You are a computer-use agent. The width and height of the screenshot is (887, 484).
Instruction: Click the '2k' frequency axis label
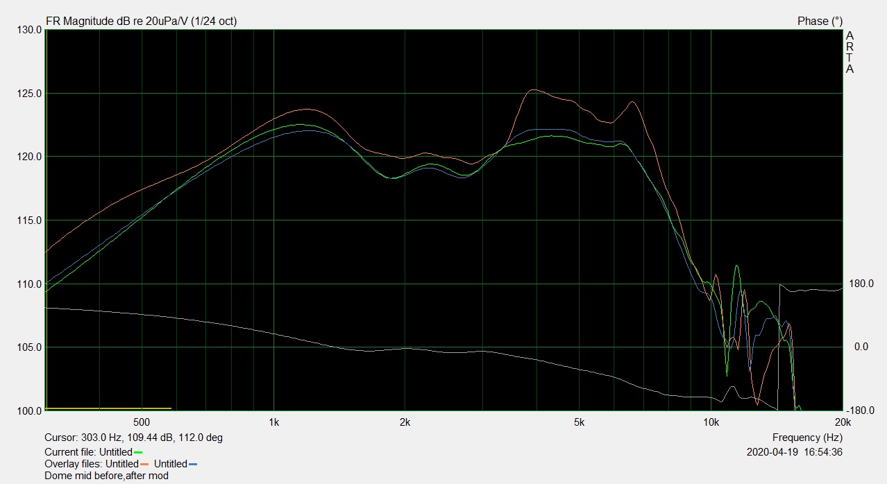[405, 422]
